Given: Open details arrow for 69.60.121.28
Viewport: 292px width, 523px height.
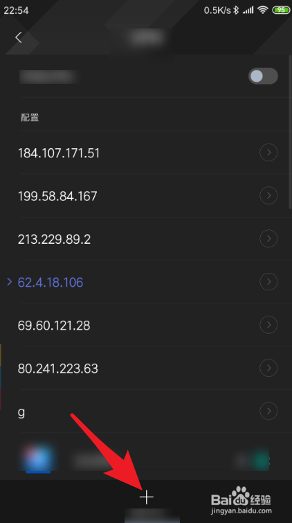Looking at the screenshot, I should [268, 325].
